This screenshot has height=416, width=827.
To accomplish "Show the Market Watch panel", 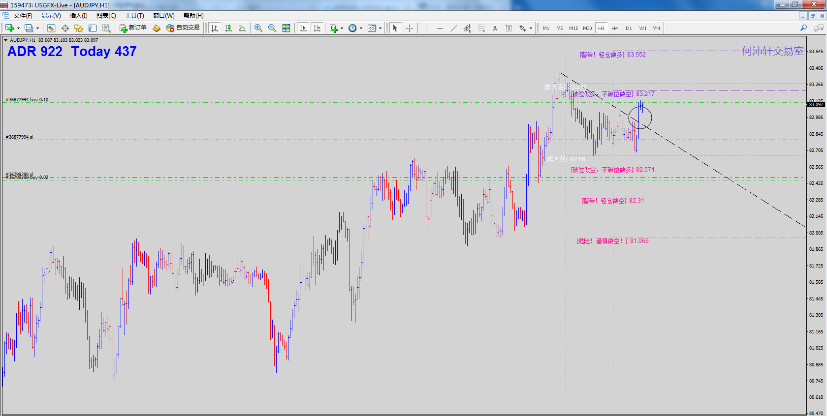I will [51, 28].
